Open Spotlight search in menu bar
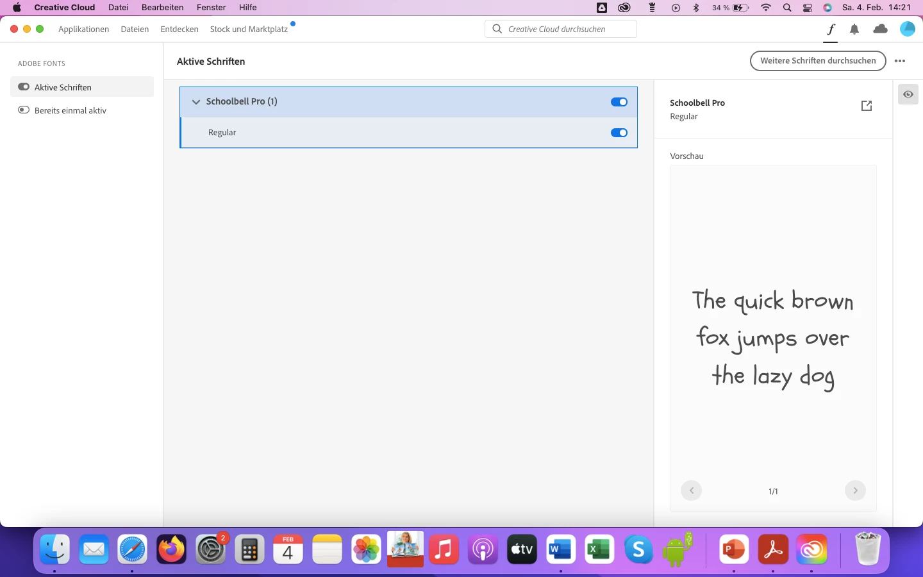This screenshot has height=577, width=923. click(787, 8)
